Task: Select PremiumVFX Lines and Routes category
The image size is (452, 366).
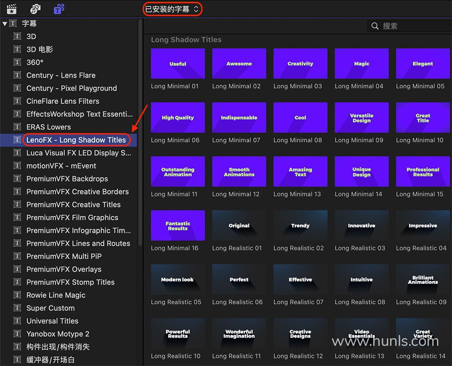Action: click(x=68, y=244)
